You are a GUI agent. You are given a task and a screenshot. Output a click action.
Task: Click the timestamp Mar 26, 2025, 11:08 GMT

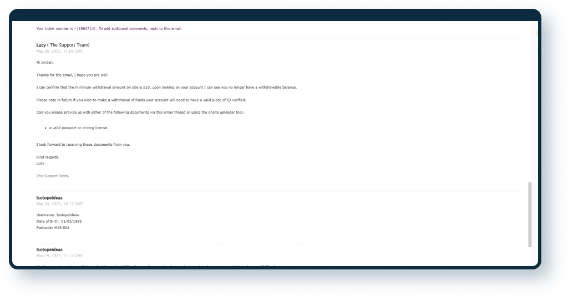(x=59, y=52)
